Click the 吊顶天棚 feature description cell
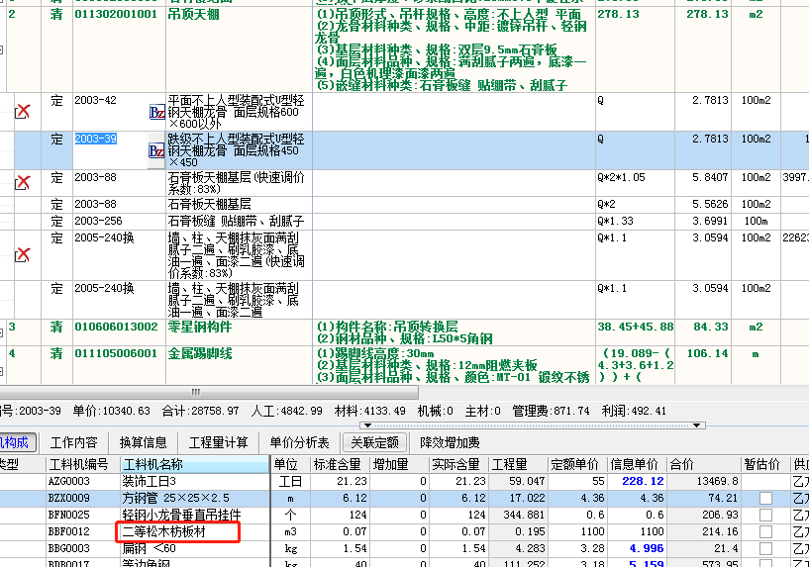 coord(454,49)
